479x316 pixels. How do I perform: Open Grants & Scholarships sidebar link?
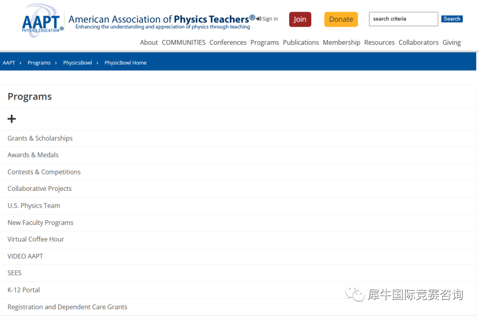click(x=40, y=138)
